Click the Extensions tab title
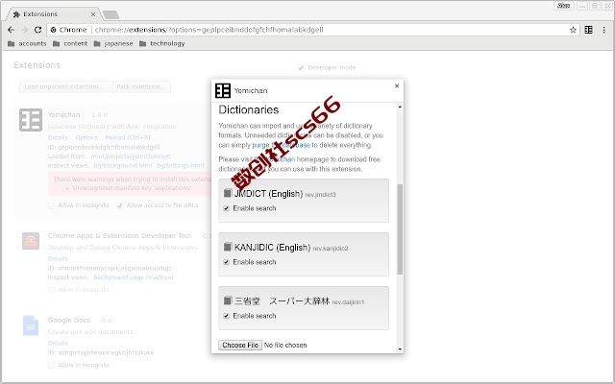 tap(40, 14)
